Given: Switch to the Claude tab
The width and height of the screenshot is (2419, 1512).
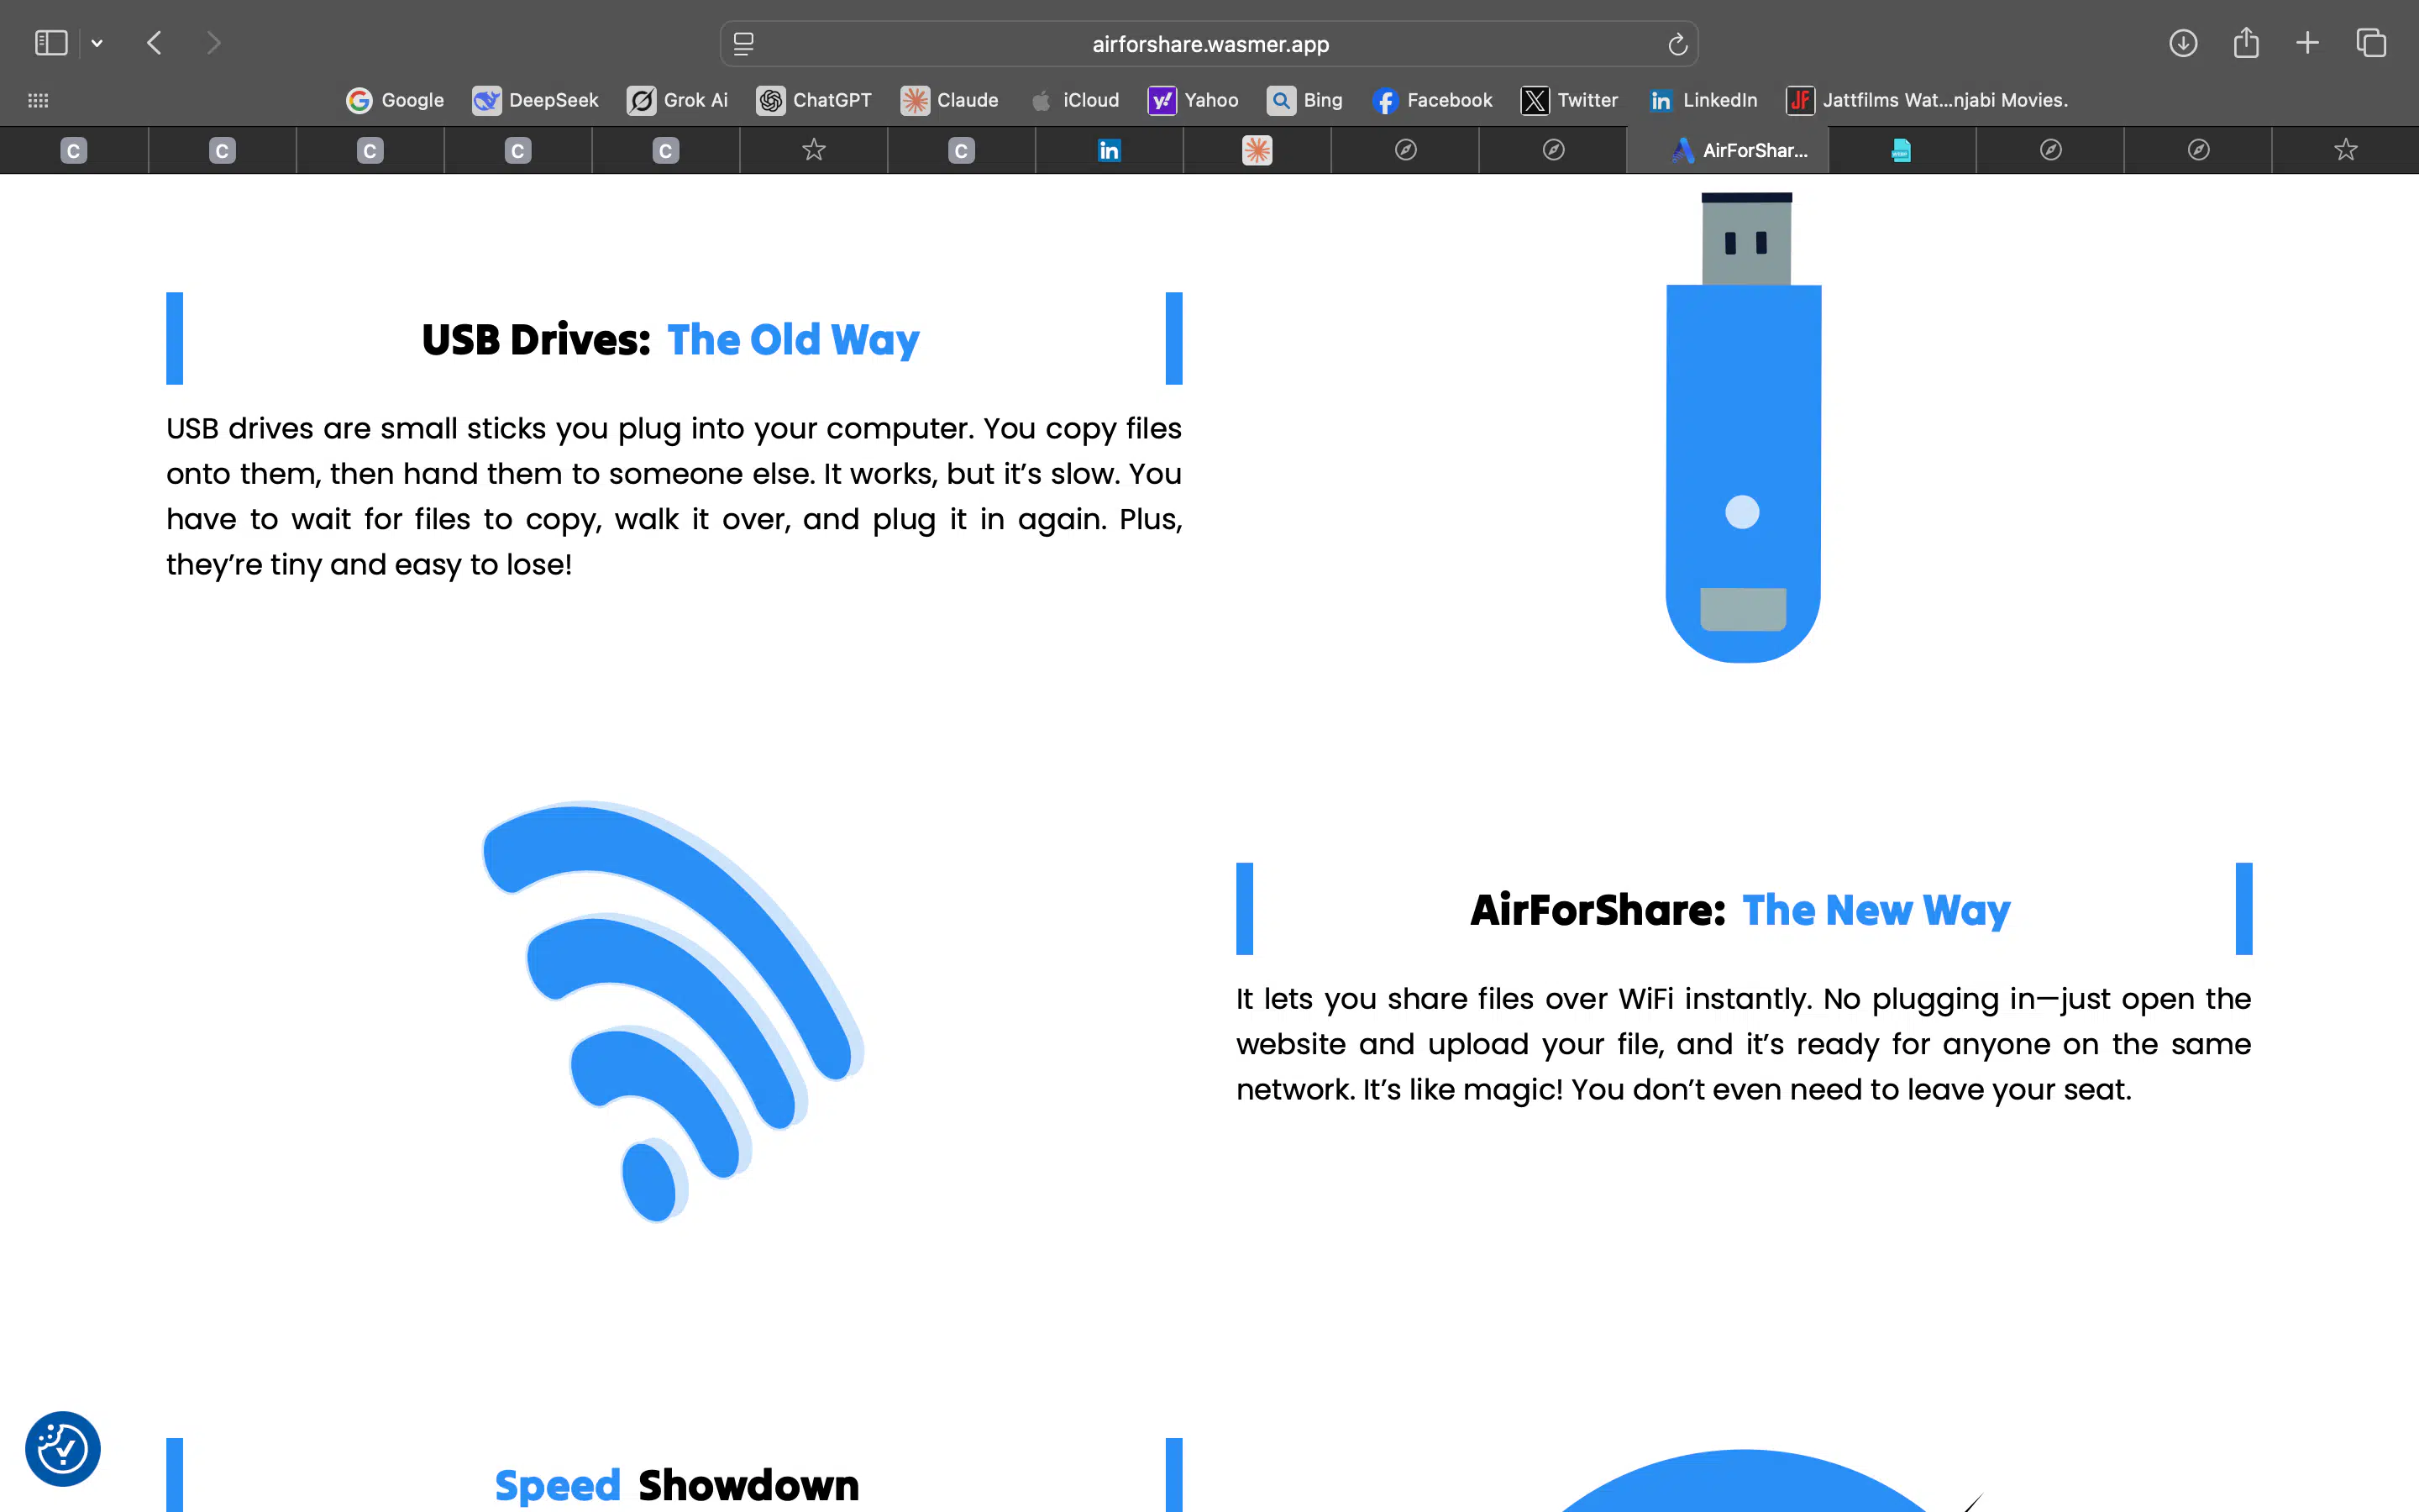Looking at the screenshot, I should (x=1257, y=150).
